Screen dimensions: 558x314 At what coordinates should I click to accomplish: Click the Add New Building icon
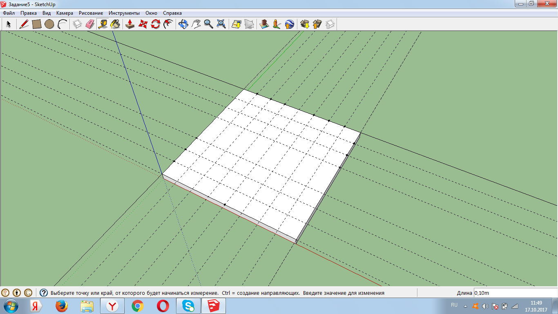coord(264,24)
